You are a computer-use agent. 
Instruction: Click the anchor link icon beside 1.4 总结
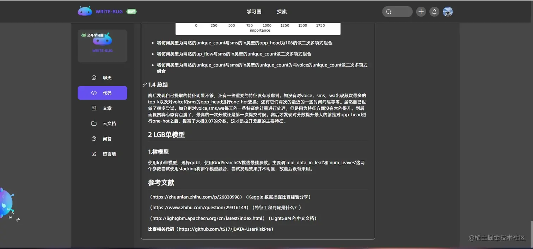point(145,85)
